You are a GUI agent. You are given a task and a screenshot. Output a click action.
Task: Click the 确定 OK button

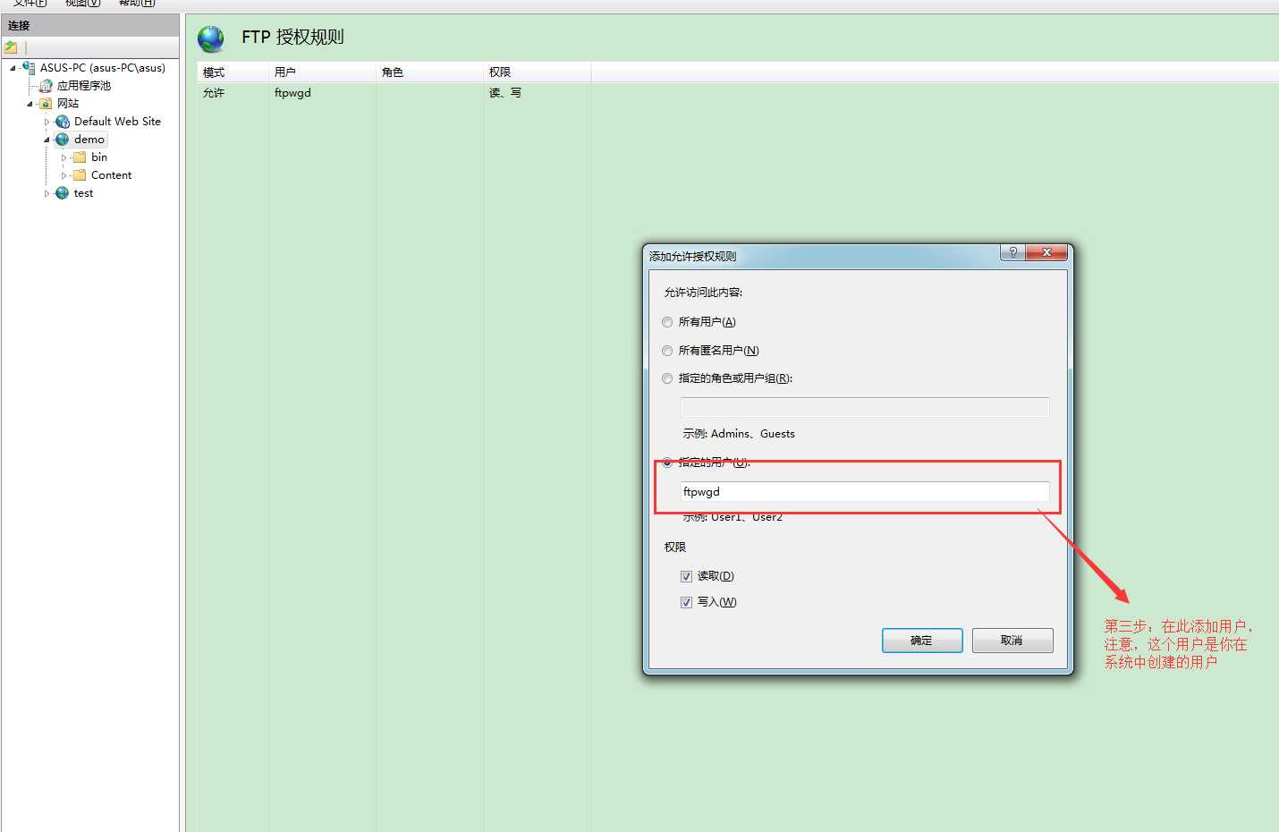[x=922, y=641]
